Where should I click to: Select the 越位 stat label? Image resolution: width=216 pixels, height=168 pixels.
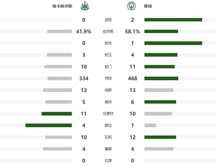[108, 125]
